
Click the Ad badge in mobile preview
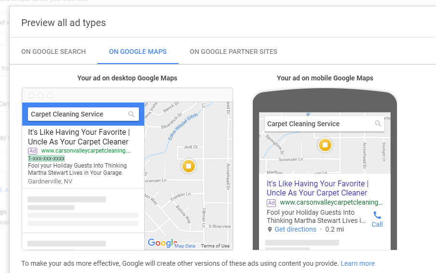(272, 203)
